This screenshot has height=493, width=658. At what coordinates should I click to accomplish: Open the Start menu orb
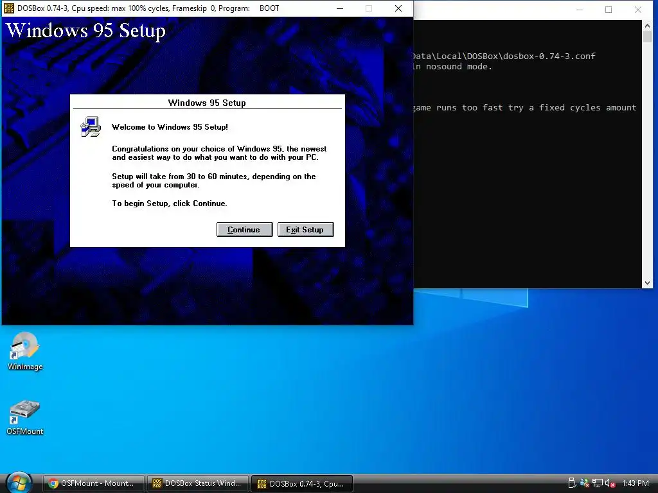[x=19, y=483]
